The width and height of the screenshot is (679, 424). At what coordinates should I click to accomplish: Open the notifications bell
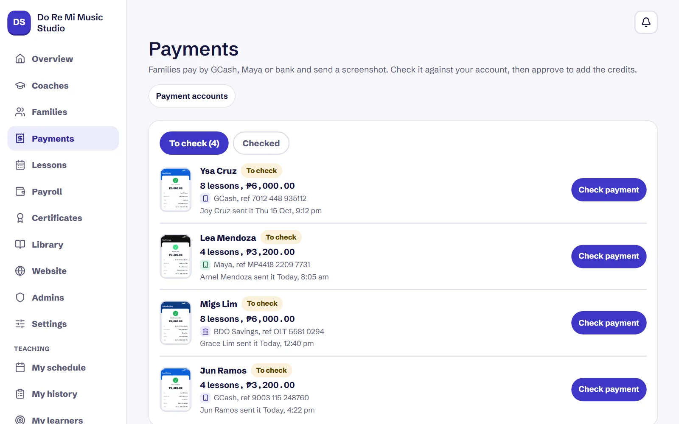pos(646,22)
